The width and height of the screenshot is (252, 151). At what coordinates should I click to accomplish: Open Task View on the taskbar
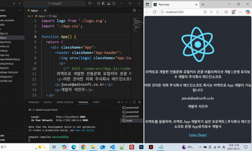(54, 147)
